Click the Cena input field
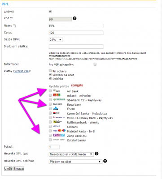This screenshot has height=179, width=162. [76, 33]
